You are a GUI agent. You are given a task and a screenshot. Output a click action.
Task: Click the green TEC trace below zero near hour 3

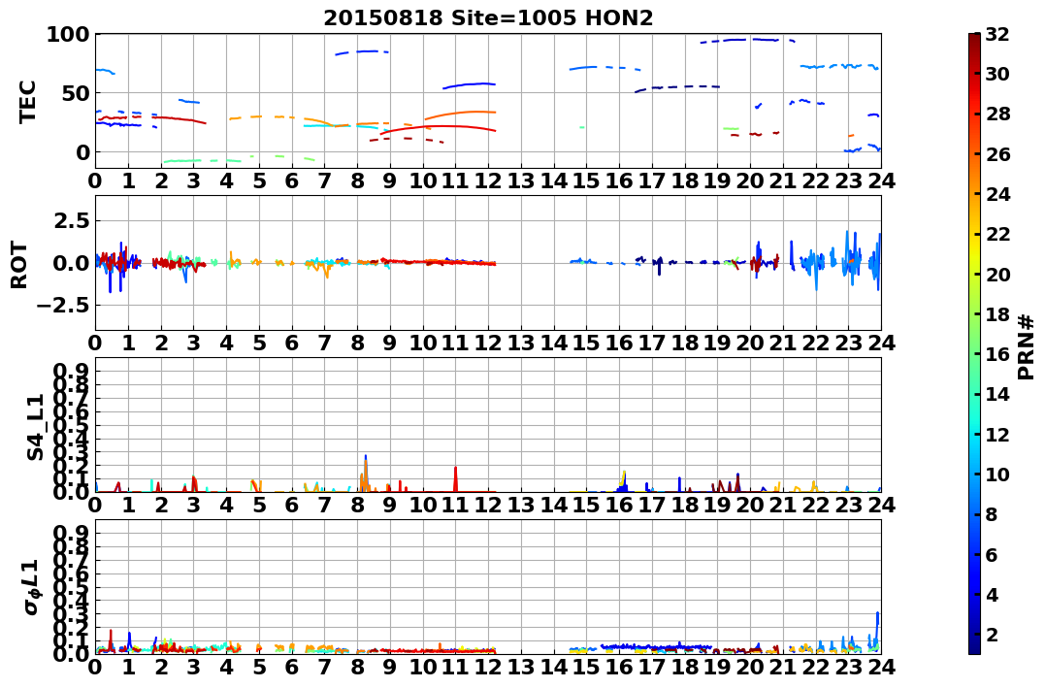pos(202,161)
